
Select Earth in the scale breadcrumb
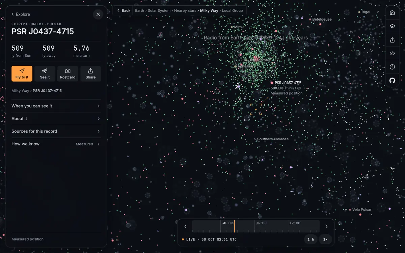[139, 10]
